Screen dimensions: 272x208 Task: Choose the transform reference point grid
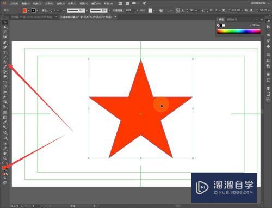[x=178, y=10]
